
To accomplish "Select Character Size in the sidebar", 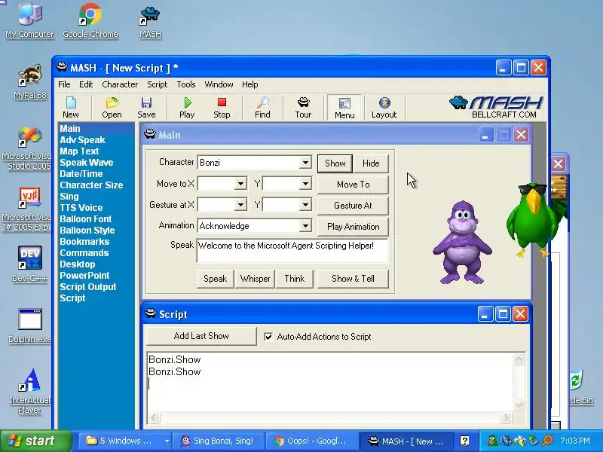I will tap(91, 185).
